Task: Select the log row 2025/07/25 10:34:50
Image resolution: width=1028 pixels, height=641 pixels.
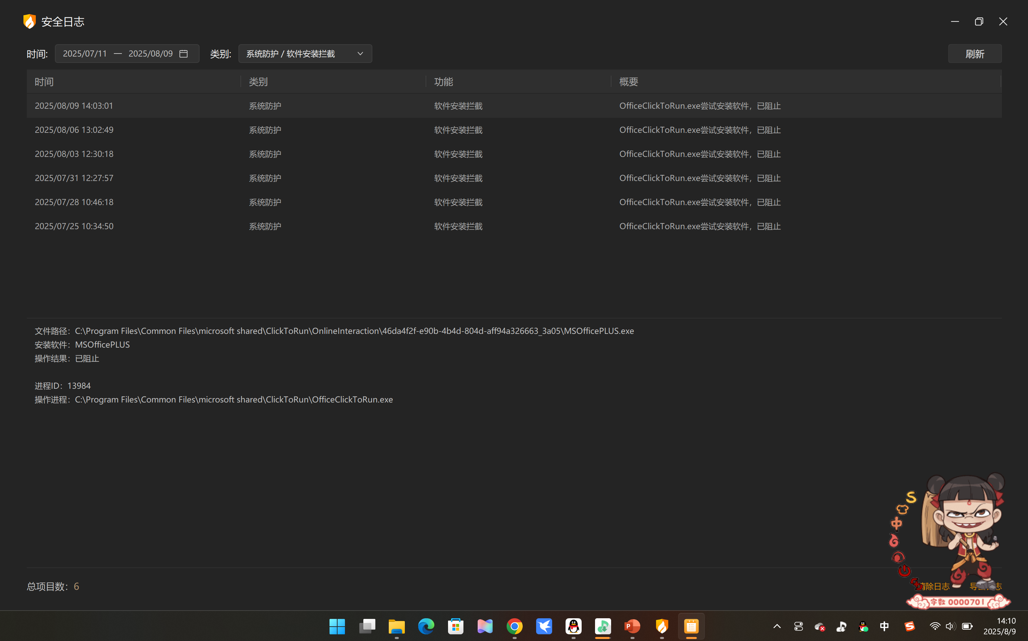Action: click(514, 226)
